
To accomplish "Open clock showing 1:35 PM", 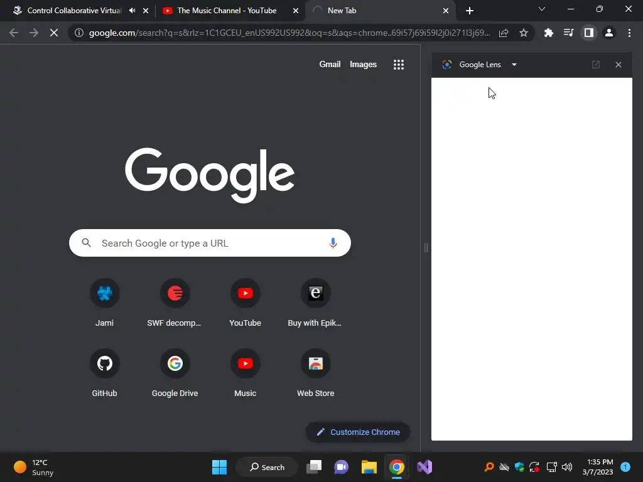I will (x=598, y=467).
